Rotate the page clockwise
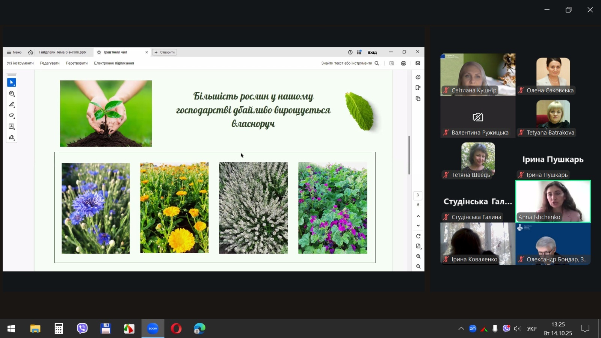Viewport: 601px width, 338px height. coord(418,236)
